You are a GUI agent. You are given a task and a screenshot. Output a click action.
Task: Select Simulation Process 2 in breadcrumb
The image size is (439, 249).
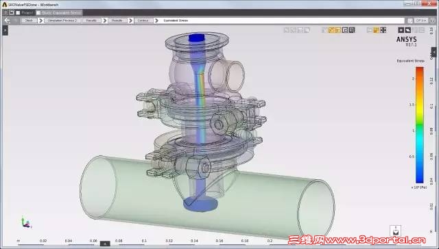[62, 21]
